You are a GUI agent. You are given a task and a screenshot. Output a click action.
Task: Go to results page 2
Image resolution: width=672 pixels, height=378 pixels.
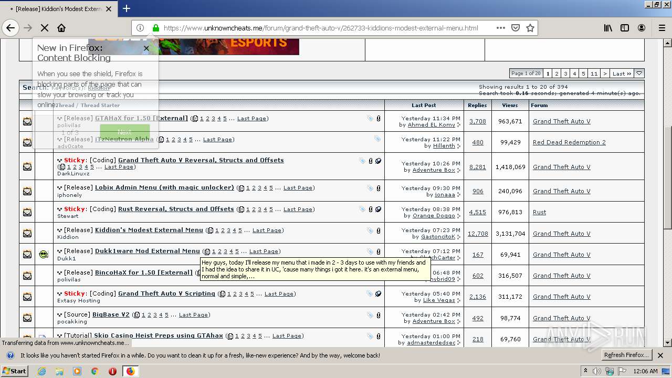point(557,73)
